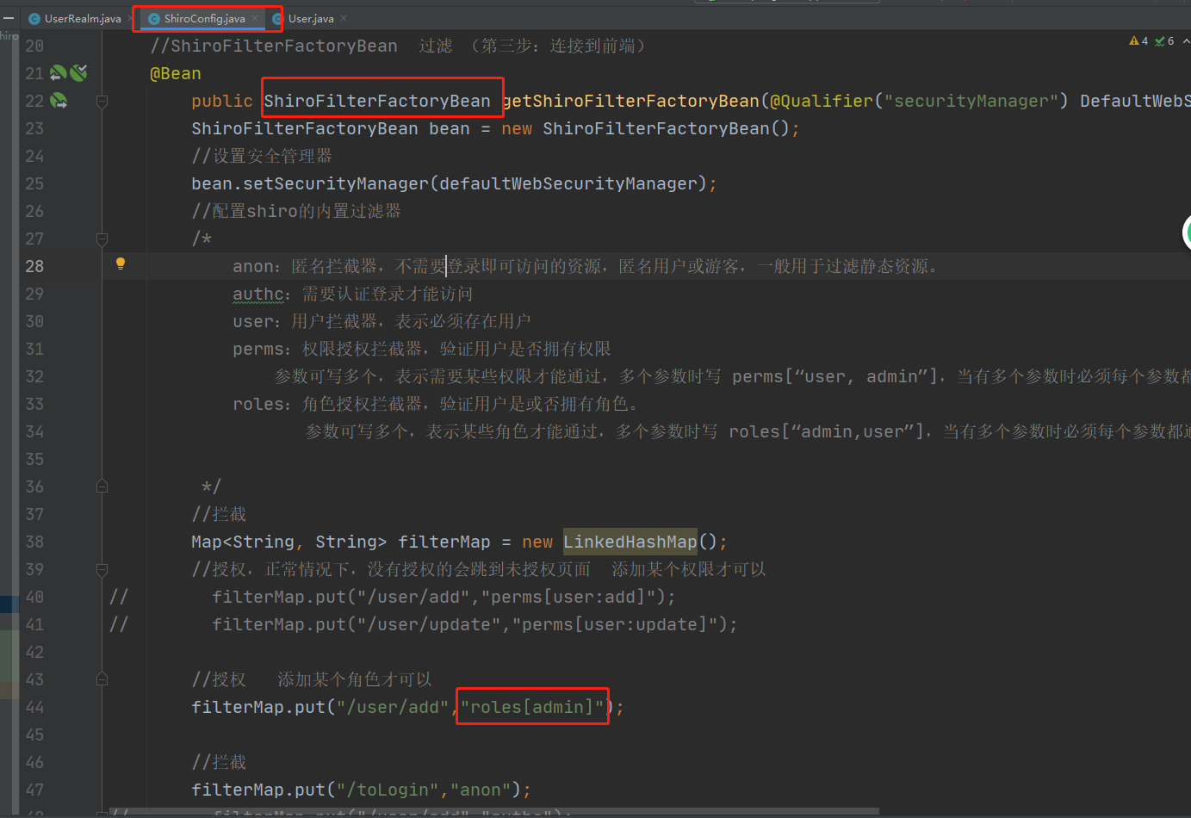Image resolution: width=1191 pixels, height=818 pixels.
Task: Click the yellow warning triangle showing 4 warnings
Action: 1134,41
